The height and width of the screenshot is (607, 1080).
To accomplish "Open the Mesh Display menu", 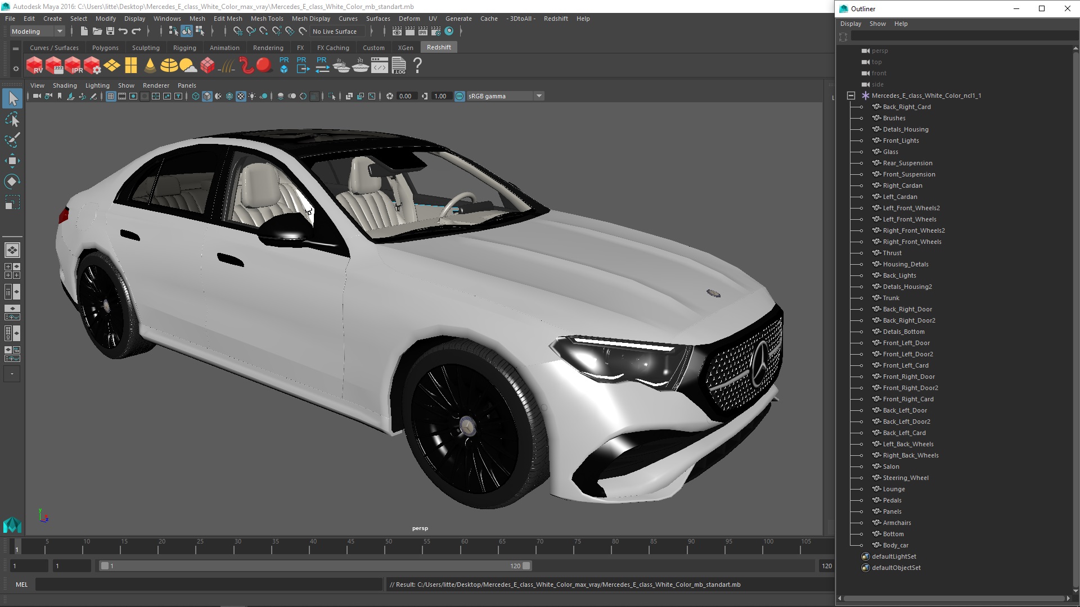I will [x=312, y=19].
